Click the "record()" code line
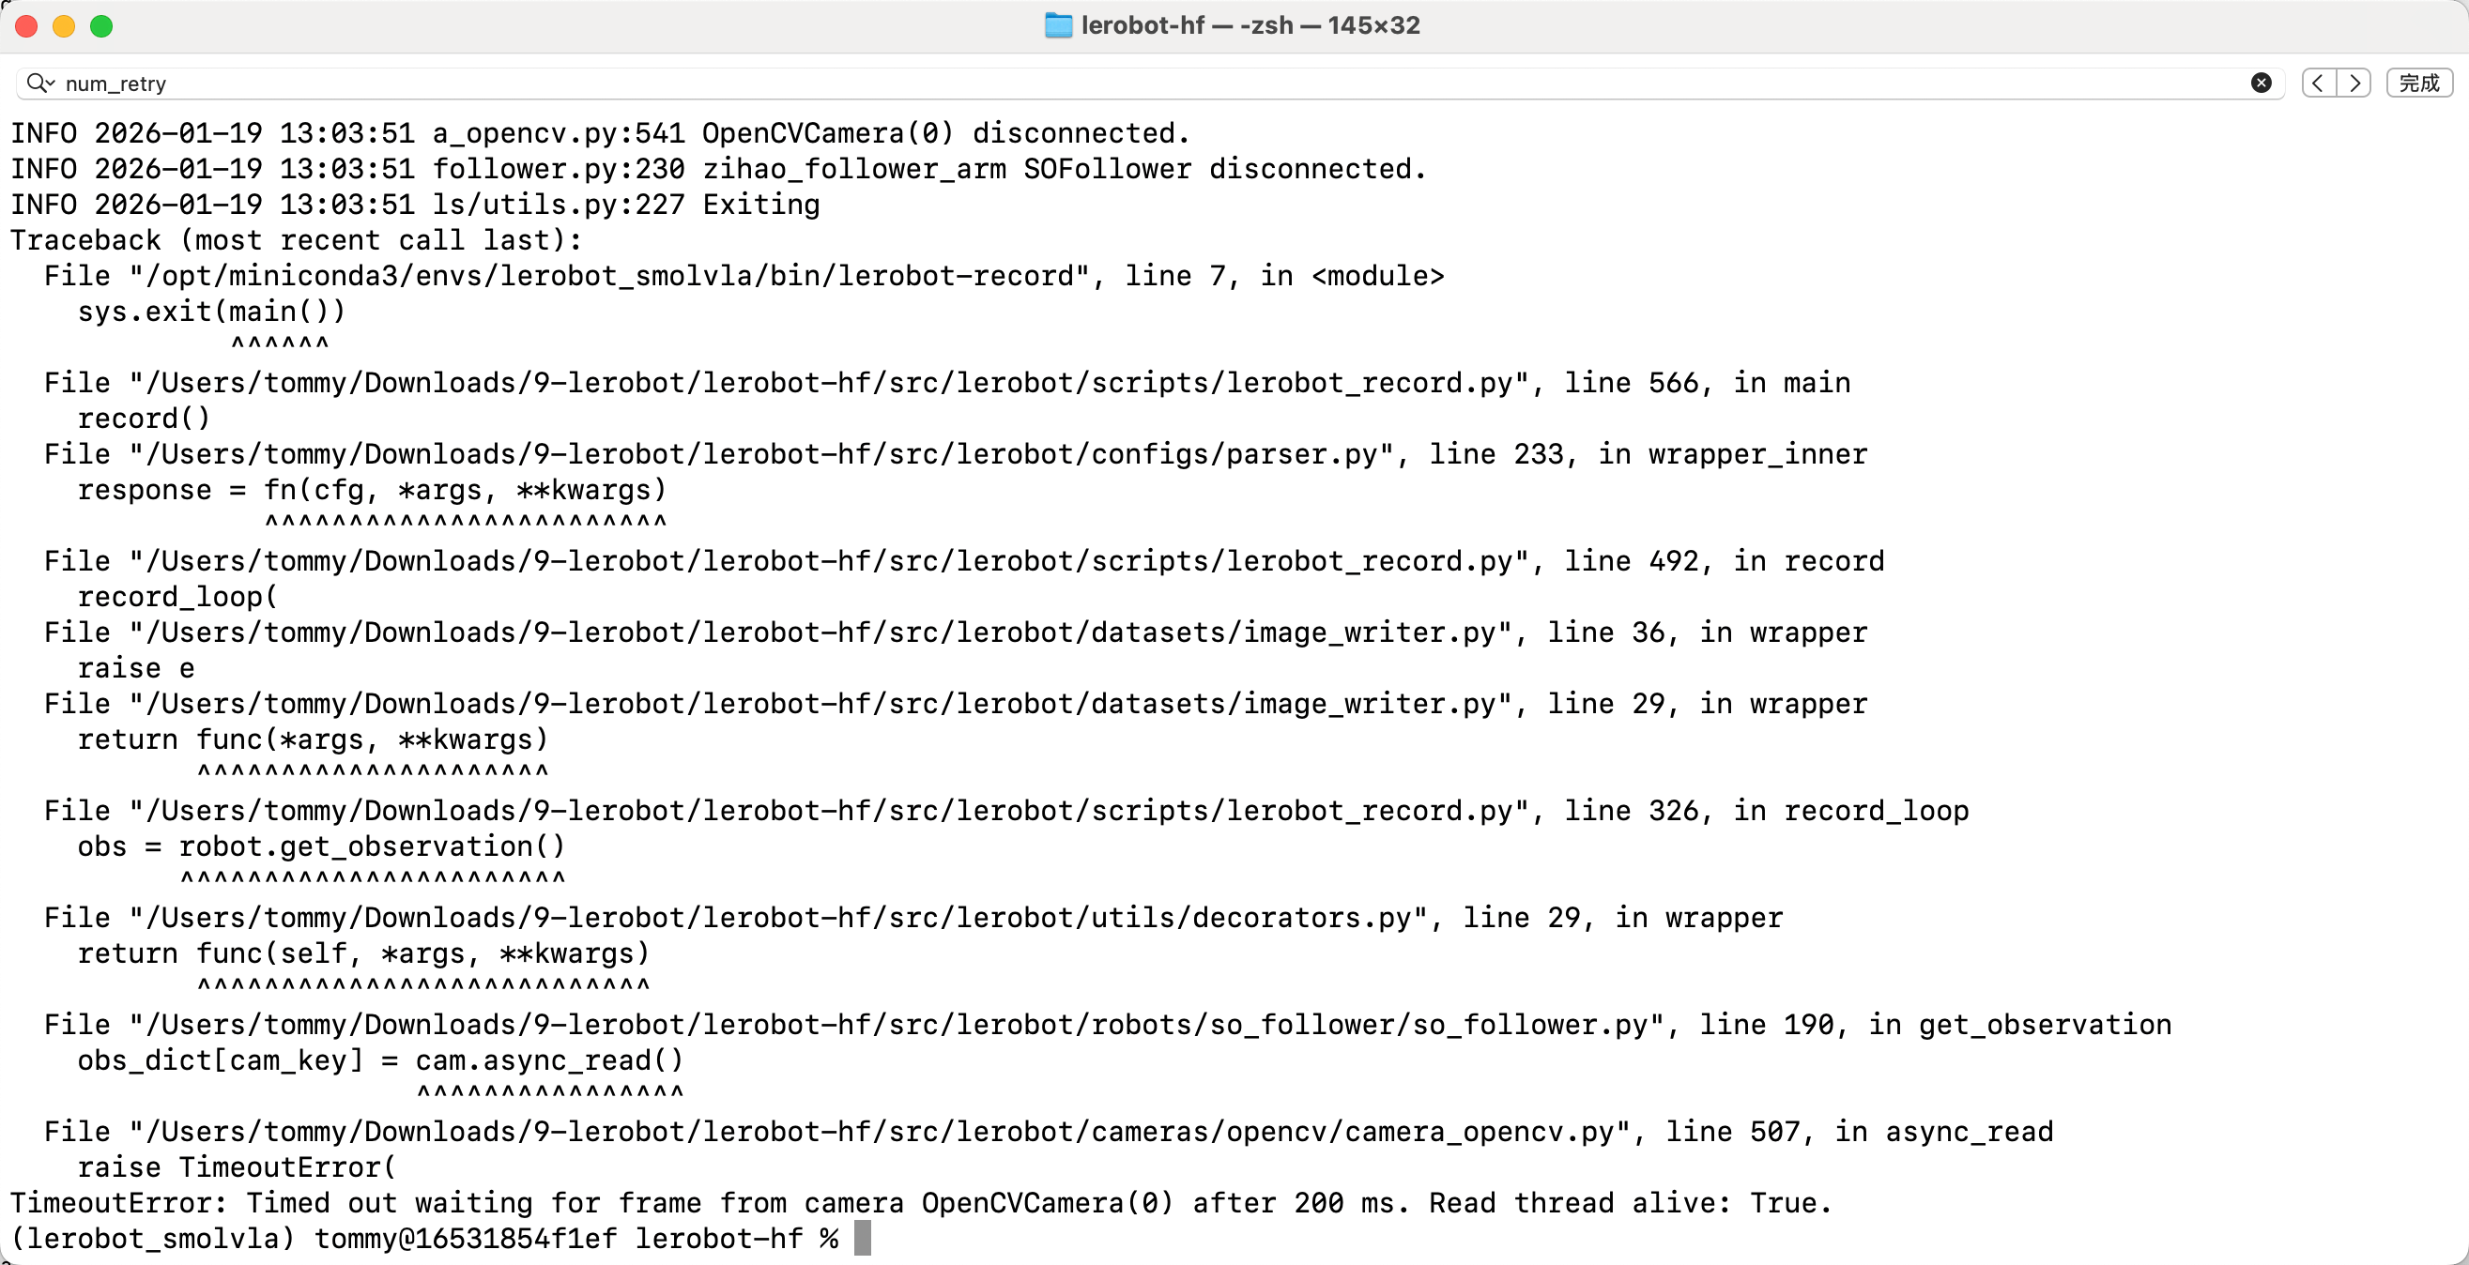The width and height of the screenshot is (2469, 1265). (144, 419)
